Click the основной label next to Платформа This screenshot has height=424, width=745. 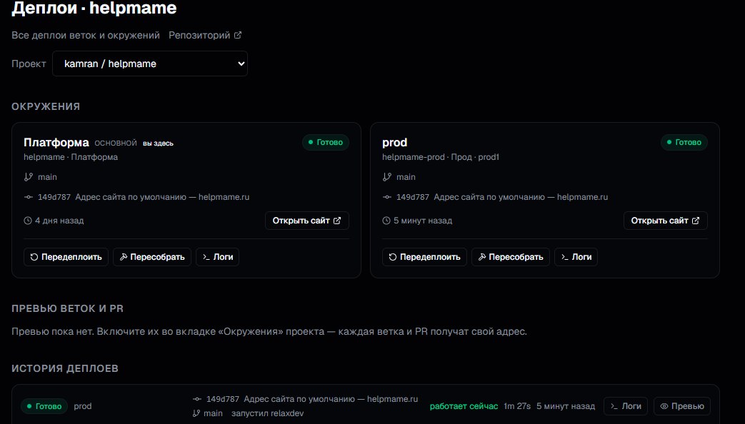116,143
